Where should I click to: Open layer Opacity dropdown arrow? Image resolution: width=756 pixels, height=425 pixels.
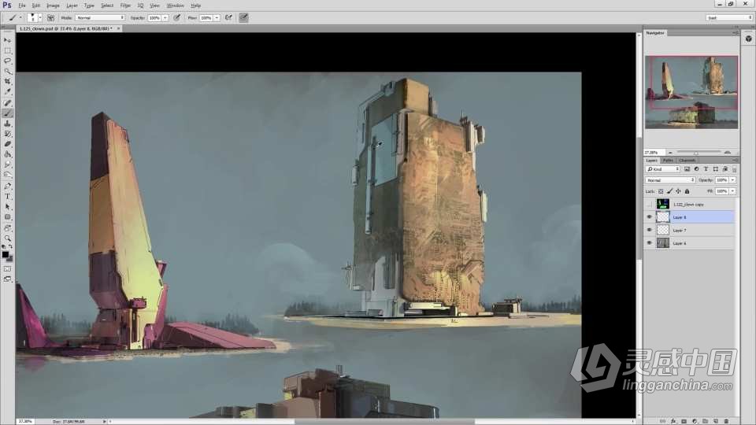point(732,179)
